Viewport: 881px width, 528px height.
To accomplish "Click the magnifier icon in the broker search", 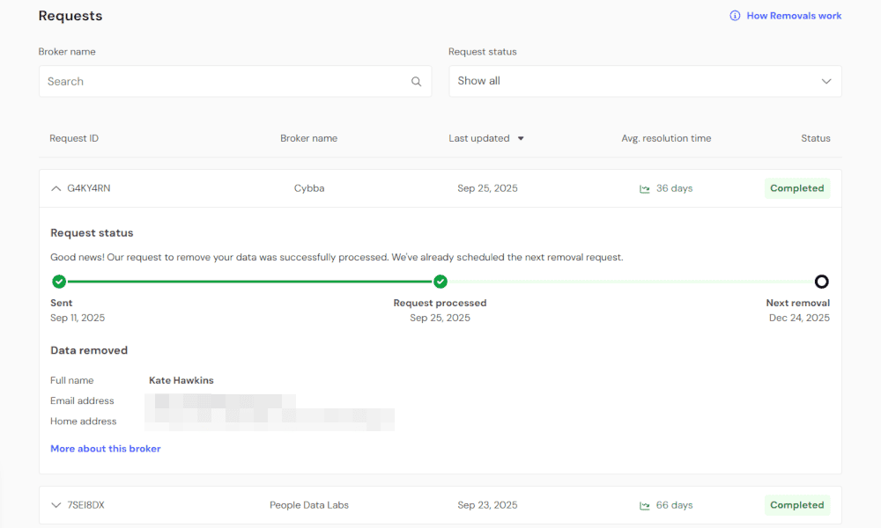I will (416, 82).
